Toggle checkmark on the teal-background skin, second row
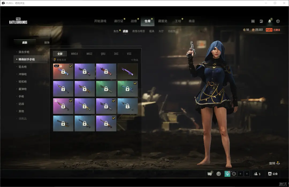This screenshot has height=187, width=289. pos(135,83)
